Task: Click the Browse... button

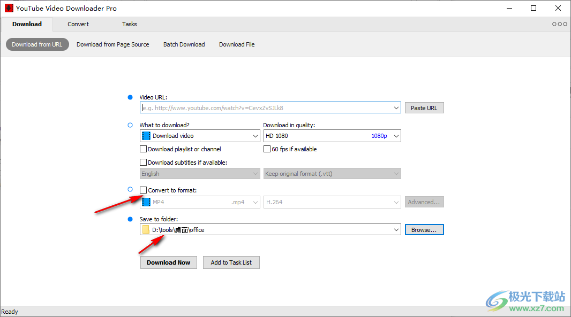Action: [x=424, y=230]
